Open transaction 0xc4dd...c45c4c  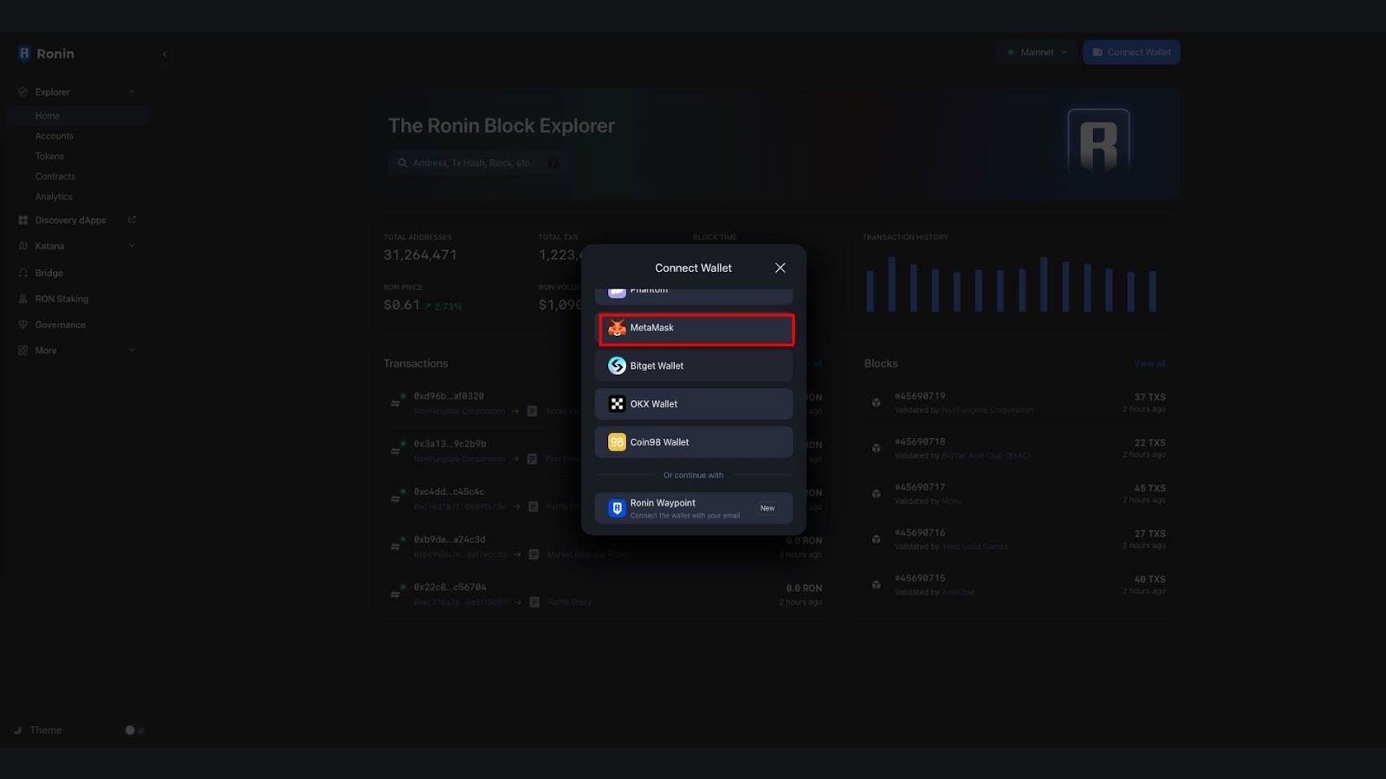[x=449, y=492]
